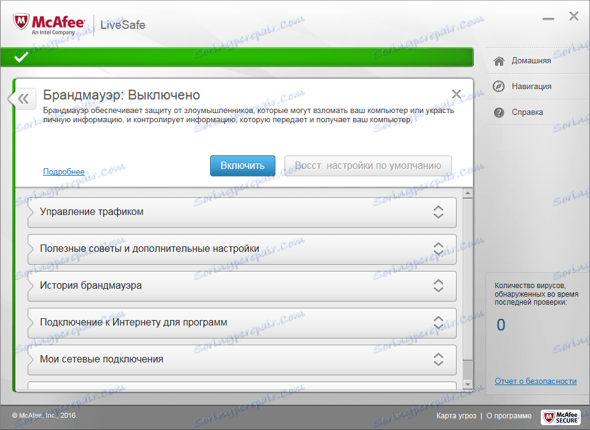Click Восст. настройки по умолчанию button
Viewport: 590px width, 430px height.
368,165
